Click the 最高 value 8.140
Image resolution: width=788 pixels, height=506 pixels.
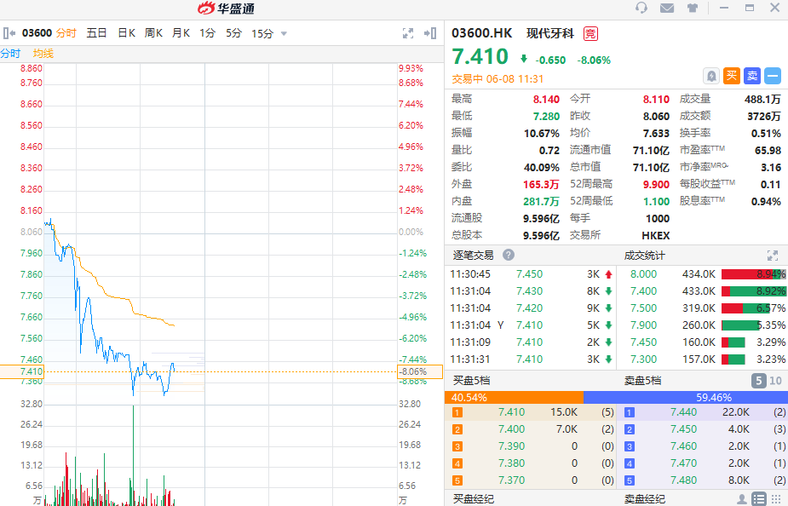coord(546,100)
